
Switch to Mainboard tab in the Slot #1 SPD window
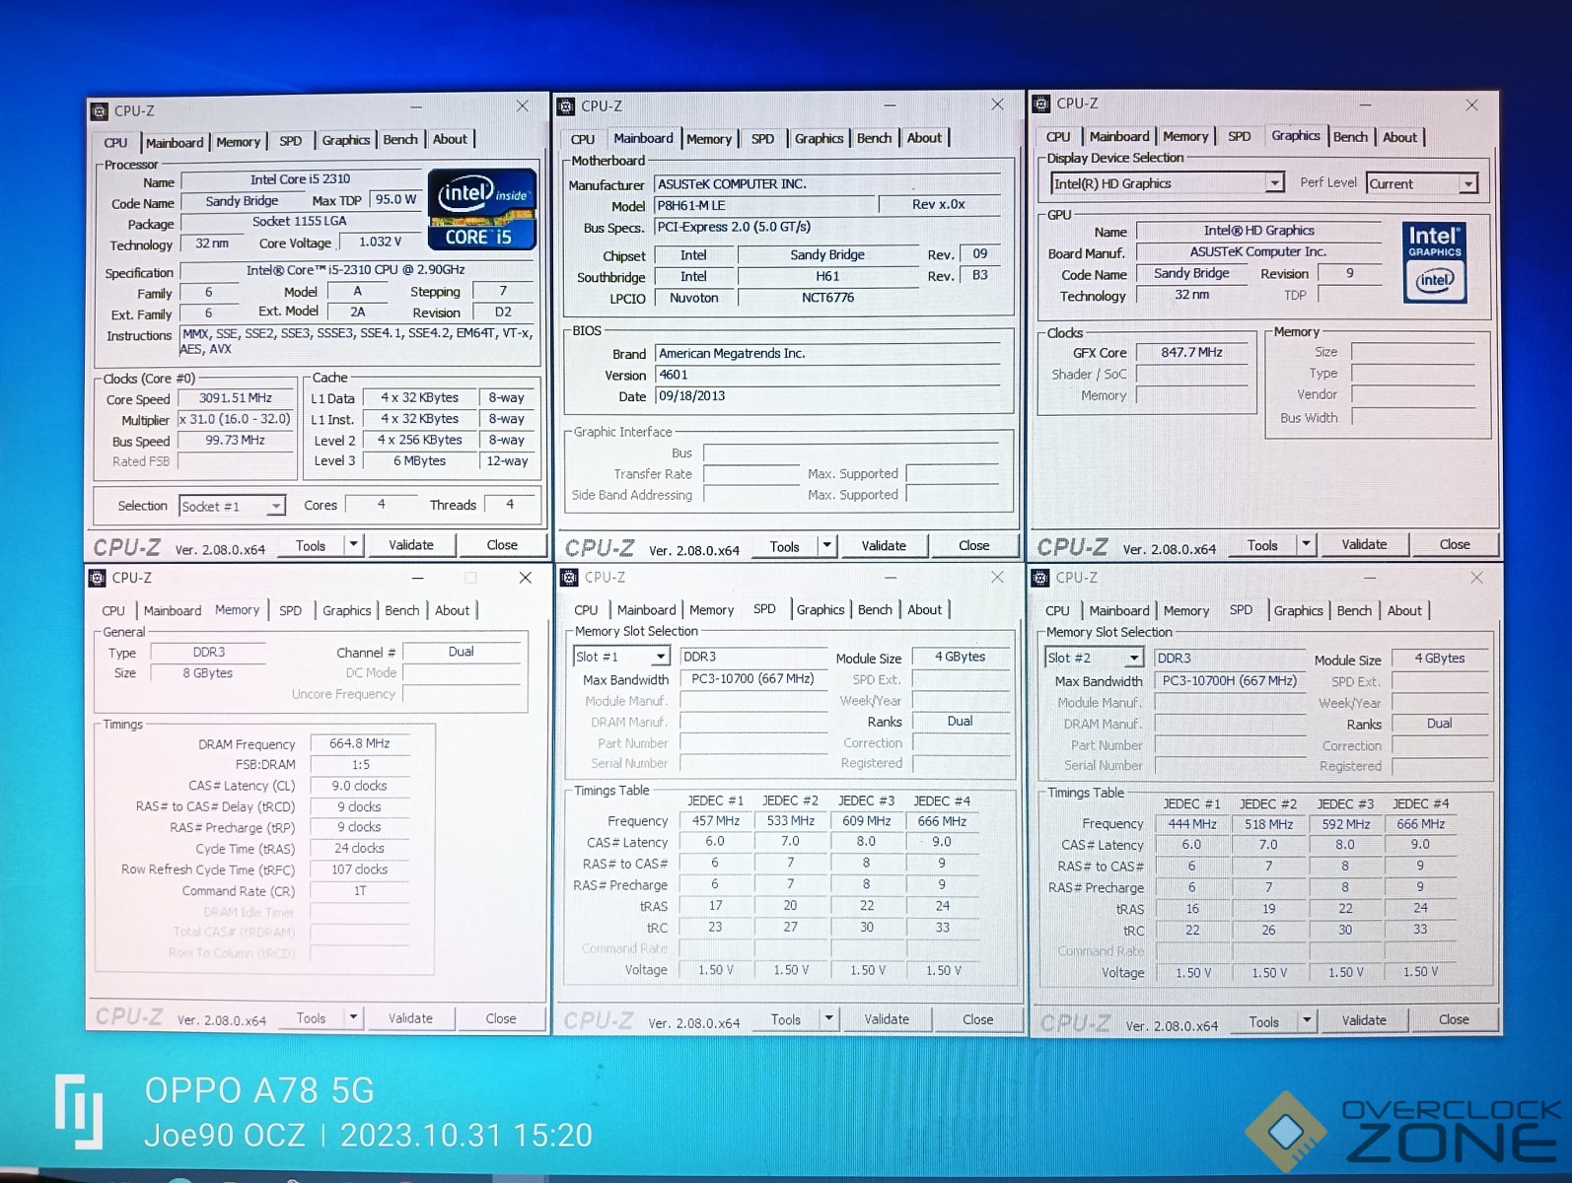646,610
